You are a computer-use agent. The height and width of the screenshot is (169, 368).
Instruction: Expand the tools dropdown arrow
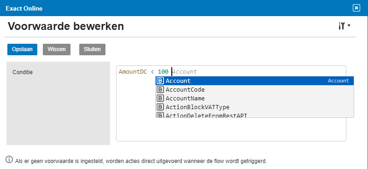[349, 26]
